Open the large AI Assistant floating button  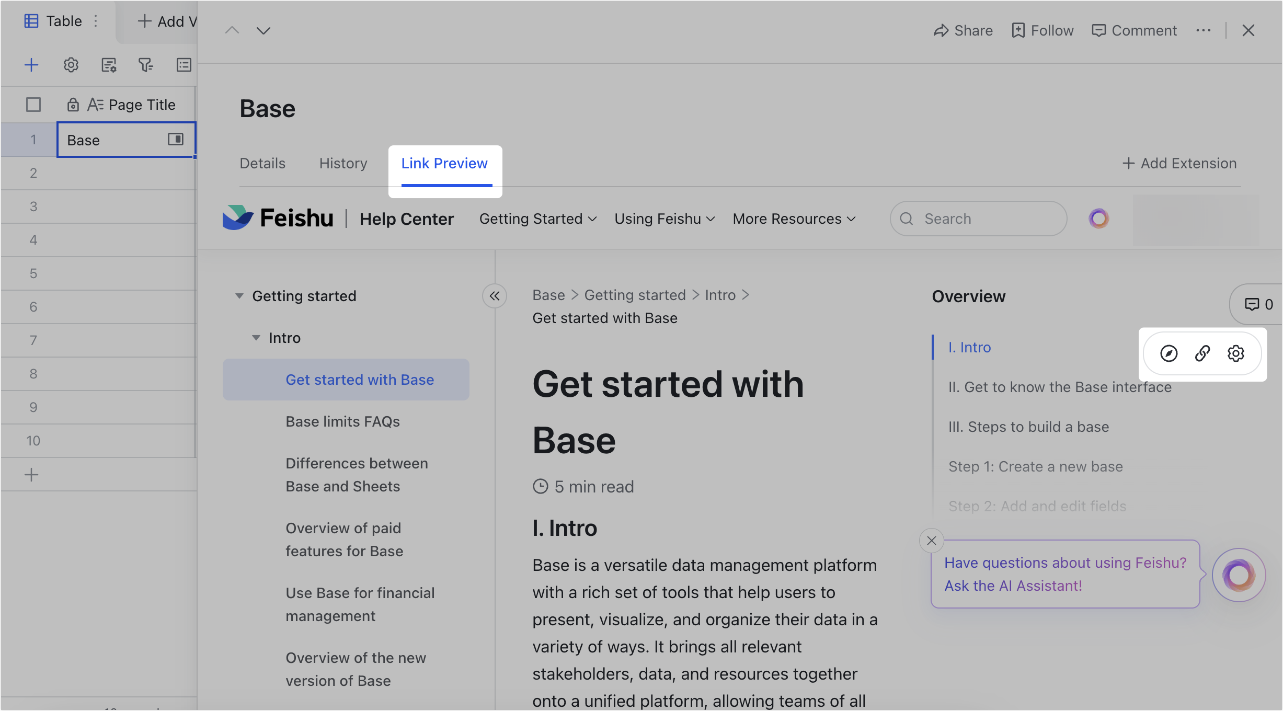click(x=1239, y=575)
